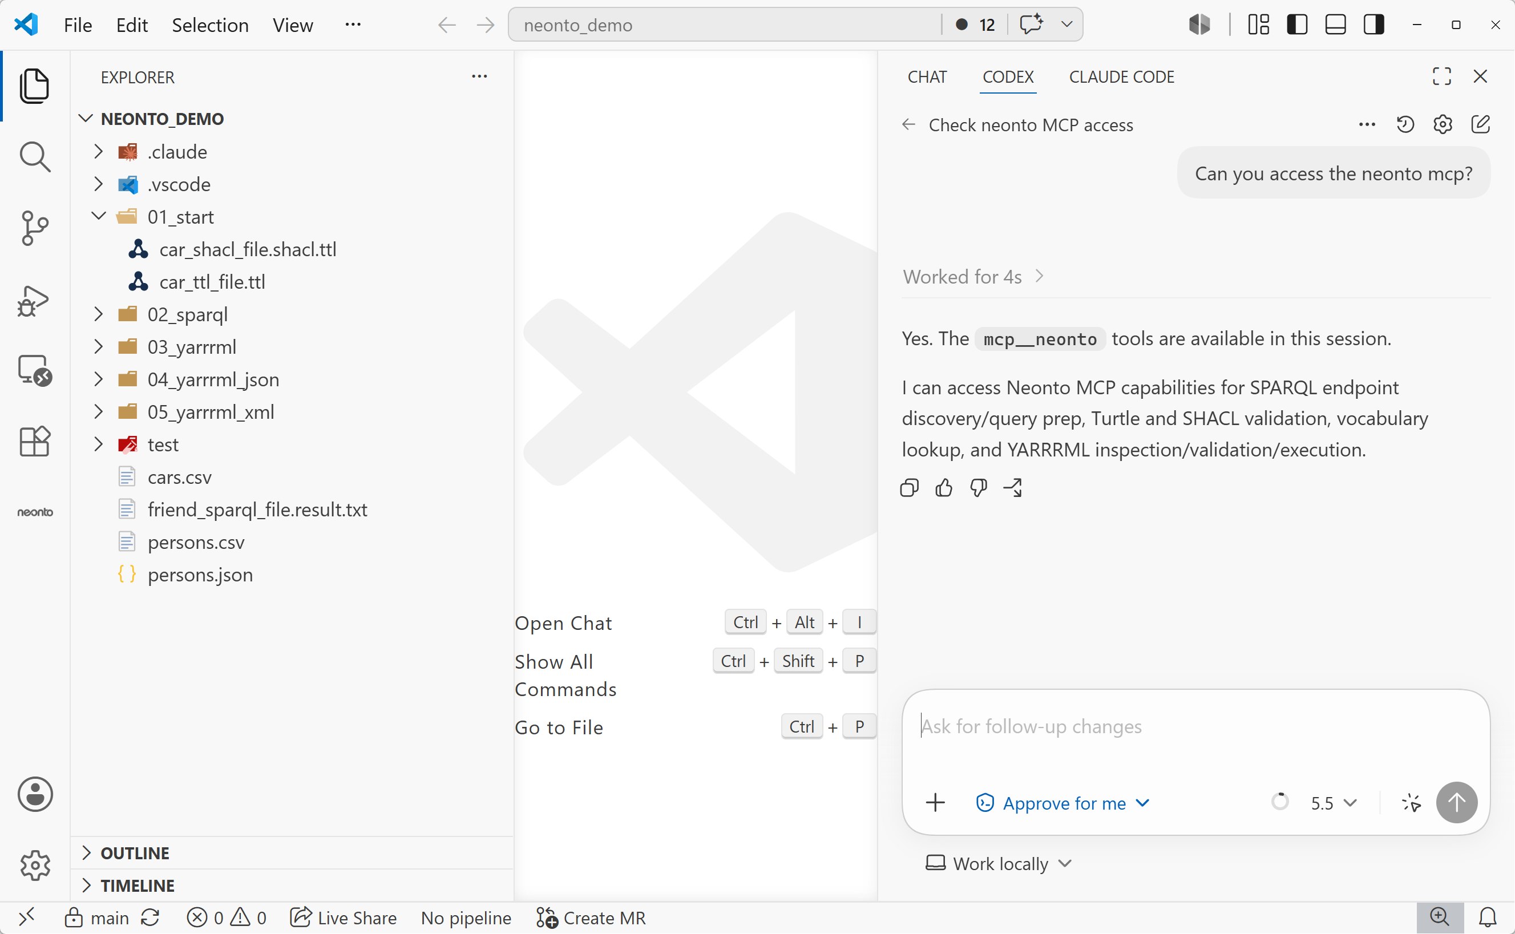
Task: Open Codex chat history
Action: (x=1405, y=125)
